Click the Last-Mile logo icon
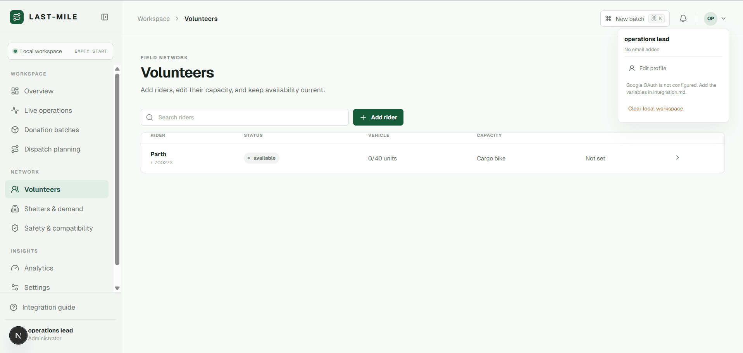The image size is (743, 353). coord(17,17)
